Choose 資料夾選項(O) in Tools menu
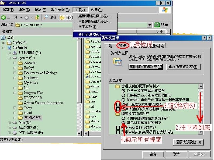Image resolution: width=214 pixels, height=160 pixels. (95, 35)
